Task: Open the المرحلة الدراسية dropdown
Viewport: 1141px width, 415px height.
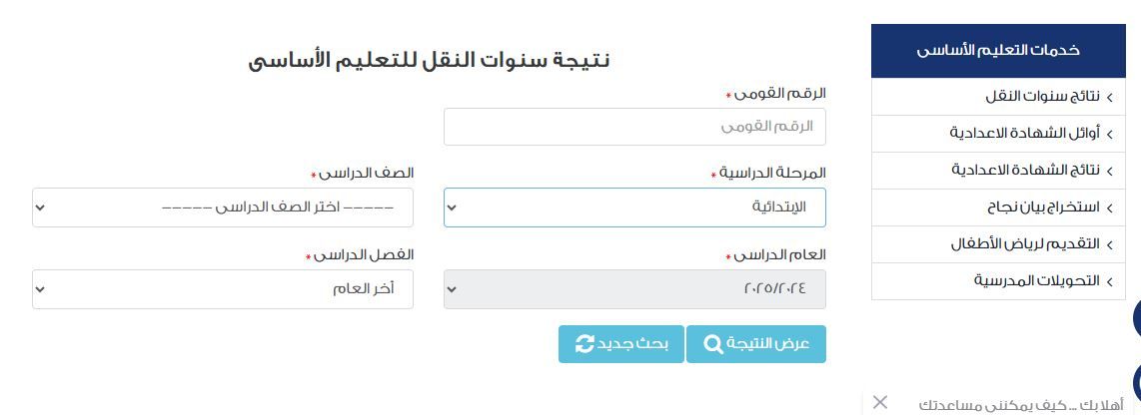Action: tap(634, 207)
